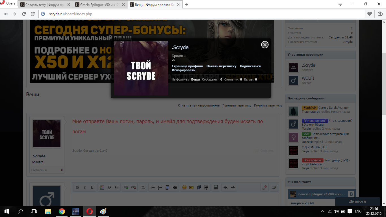
Task: Open the Speed Dial grid icon
Action: coord(33,14)
